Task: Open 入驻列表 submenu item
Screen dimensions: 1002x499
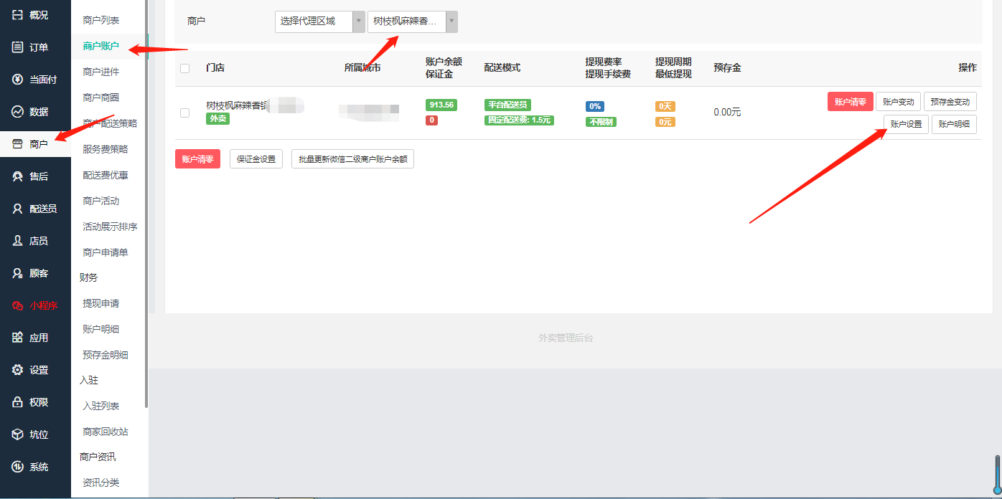Action: [x=101, y=406]
